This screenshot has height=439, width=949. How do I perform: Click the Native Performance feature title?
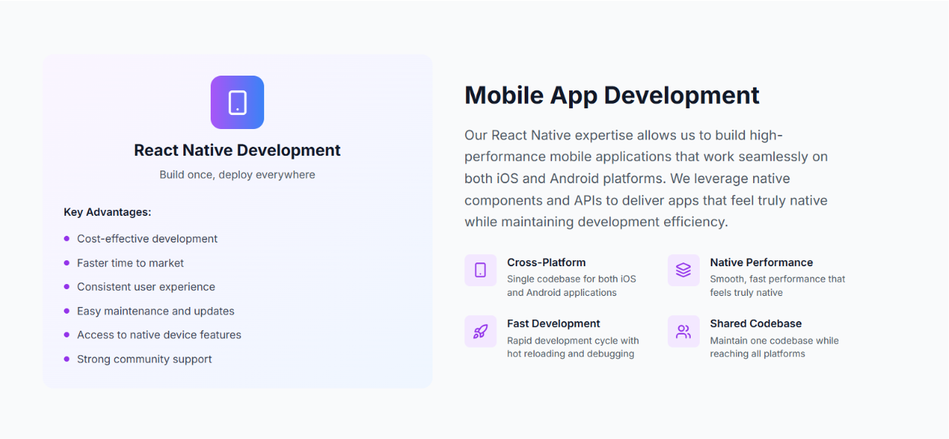(x=761, y=263)
